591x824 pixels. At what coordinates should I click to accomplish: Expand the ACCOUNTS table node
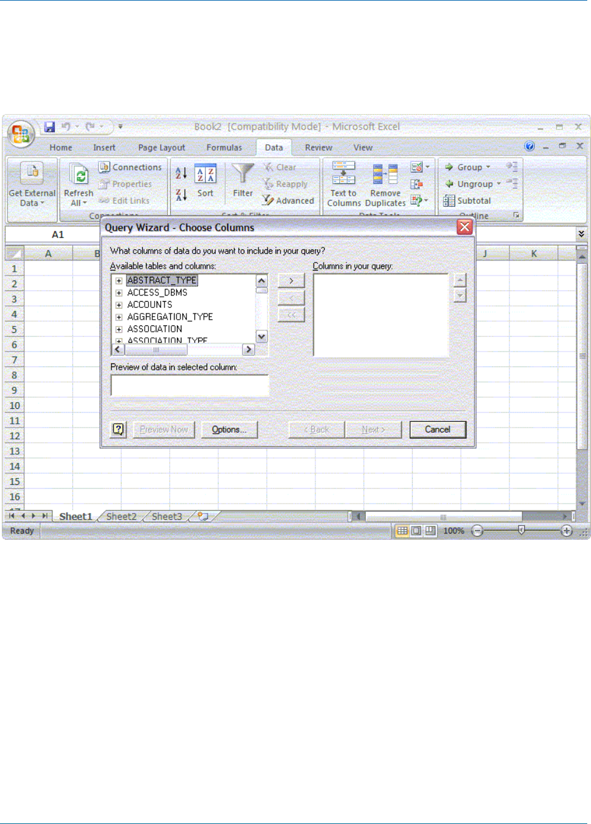tap(118, 305)
